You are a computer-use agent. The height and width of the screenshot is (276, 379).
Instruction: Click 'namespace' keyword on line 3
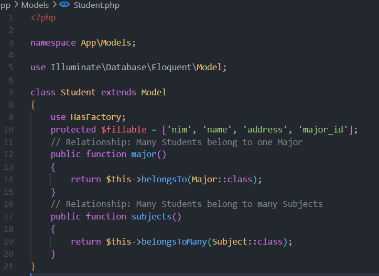(53, 43)
